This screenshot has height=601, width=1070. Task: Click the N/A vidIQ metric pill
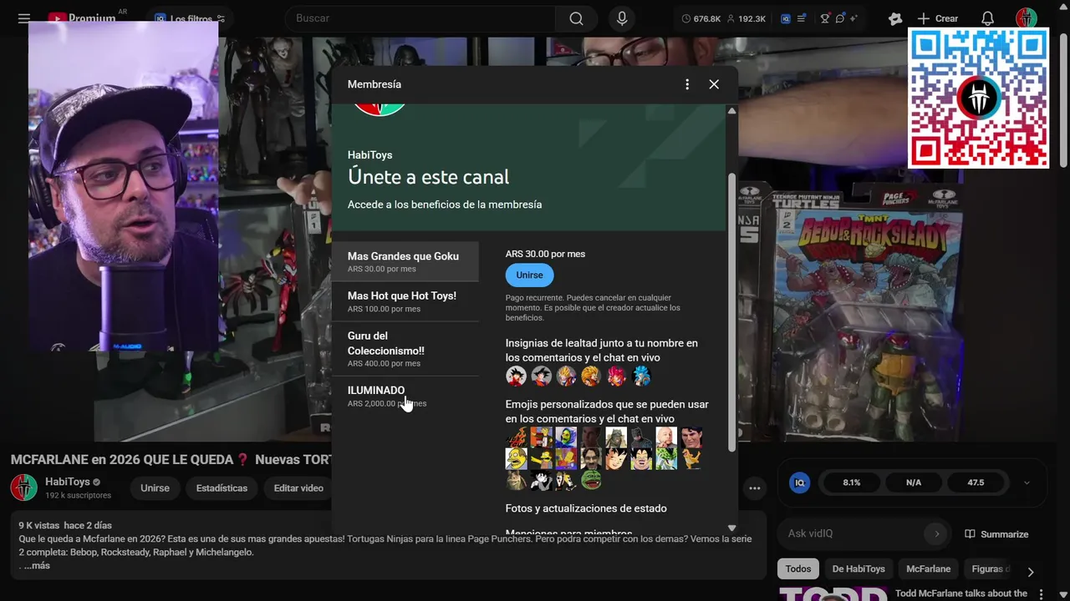point(914,482)
